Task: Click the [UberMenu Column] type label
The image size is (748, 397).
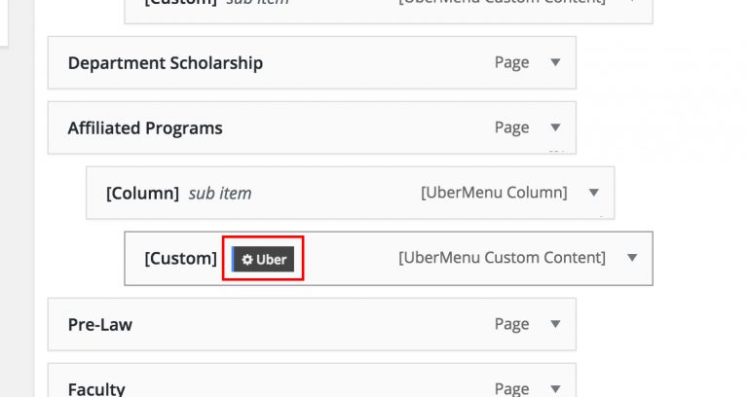Action: [494, 193]
